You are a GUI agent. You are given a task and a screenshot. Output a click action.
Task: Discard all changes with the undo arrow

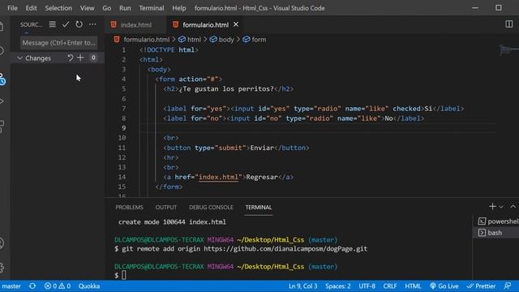71,58
